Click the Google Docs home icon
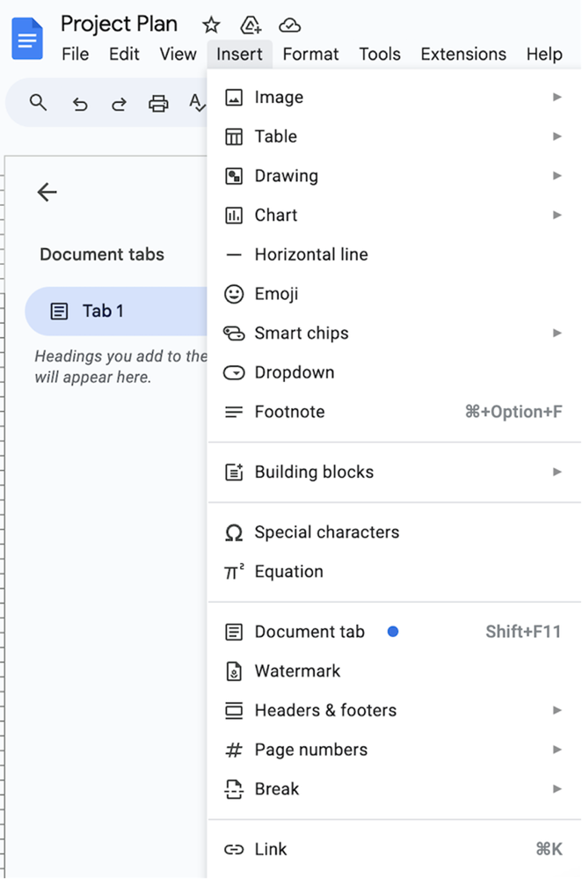The height and width of the screenshot is (879, 582). 27,39
